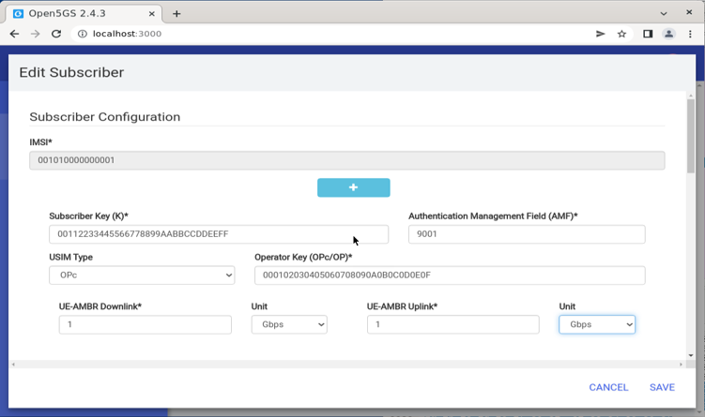View site information icon in address bar
705x417 pixels.
click(x=83, y=34)
